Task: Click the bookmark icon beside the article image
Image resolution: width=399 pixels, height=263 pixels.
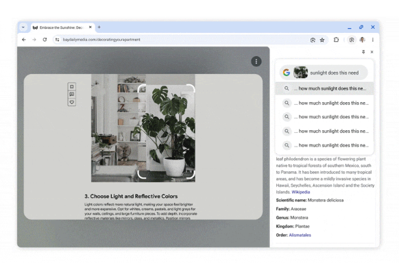Action: tap(72, 87)
